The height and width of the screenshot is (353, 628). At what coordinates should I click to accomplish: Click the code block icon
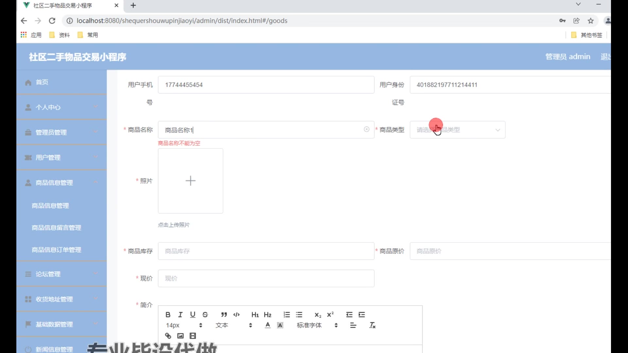coord(236,314)
